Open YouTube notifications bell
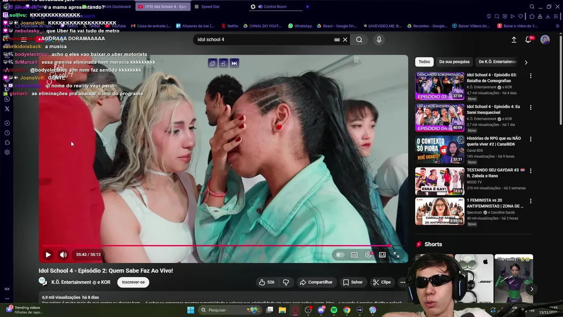Screen dimensions: 563x317 [x=528, y=40]
